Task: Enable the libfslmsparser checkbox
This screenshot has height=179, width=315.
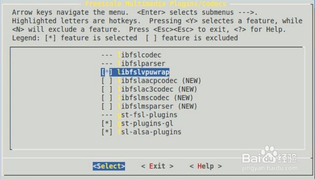Action: point(107,106)
